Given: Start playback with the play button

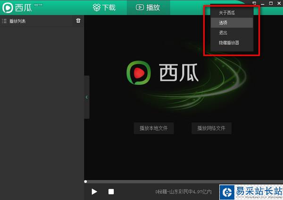Looking at the screenshot, I should point(94,192).
